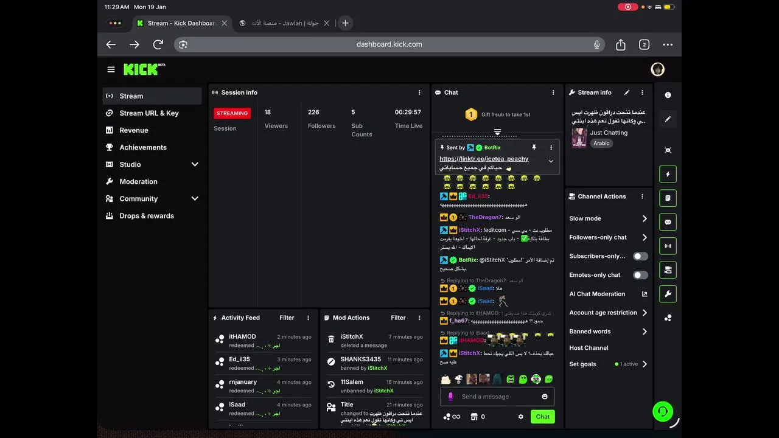Go to Revenue page

[152, 130]
